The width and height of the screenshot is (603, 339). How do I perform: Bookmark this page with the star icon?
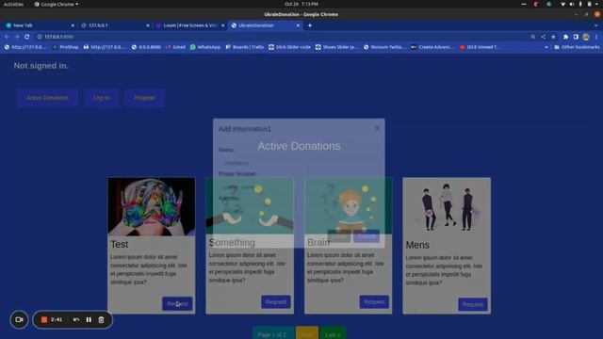(553, 37)
